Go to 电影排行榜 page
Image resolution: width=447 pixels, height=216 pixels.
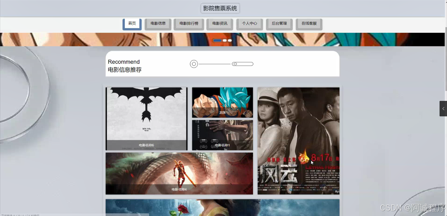click(x=189, y=24)
